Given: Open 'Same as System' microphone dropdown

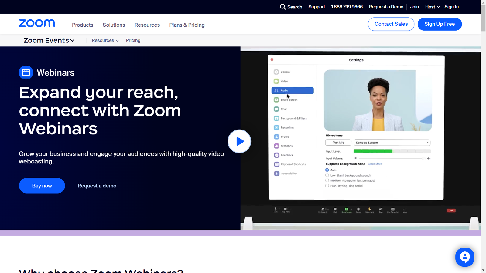Looking at the screenshot, I should point(392,143).
